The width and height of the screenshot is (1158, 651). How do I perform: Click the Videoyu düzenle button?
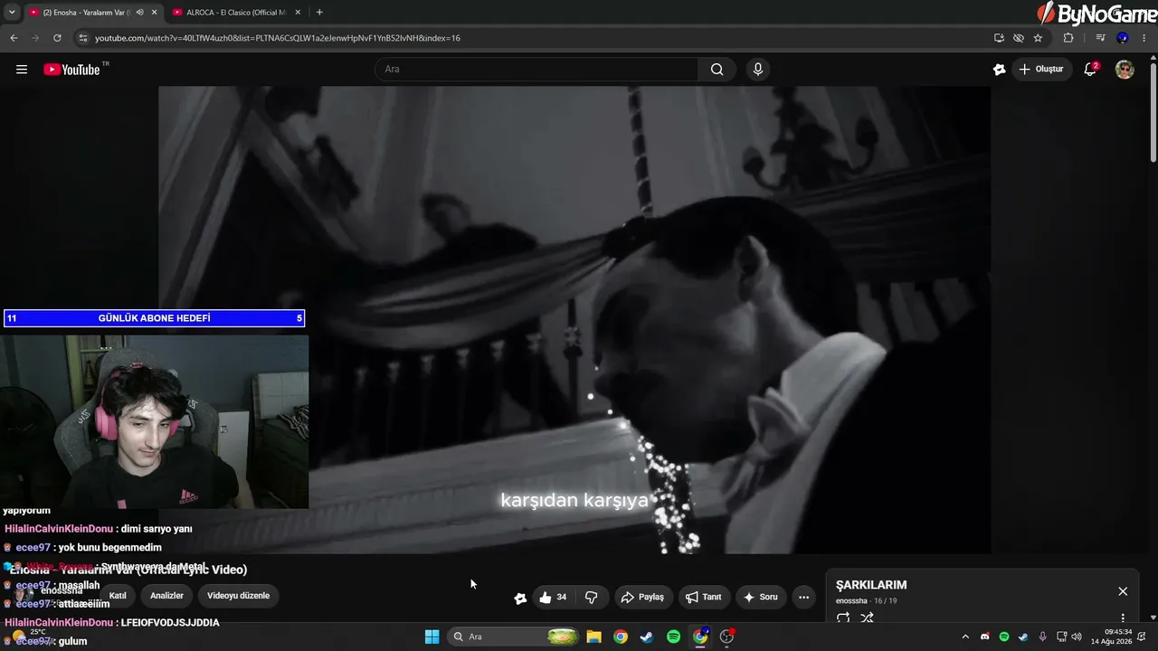tap(238, 596)
